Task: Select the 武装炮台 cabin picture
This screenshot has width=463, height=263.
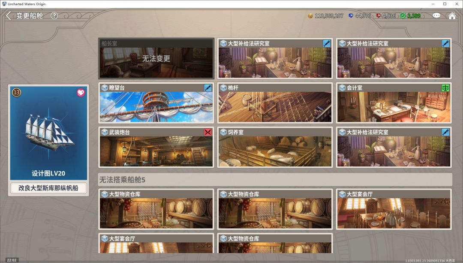Action: (x=156, y=151)
